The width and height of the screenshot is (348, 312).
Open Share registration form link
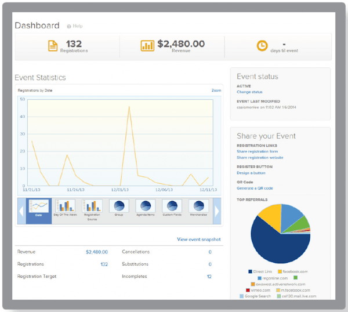click(257, 151)
